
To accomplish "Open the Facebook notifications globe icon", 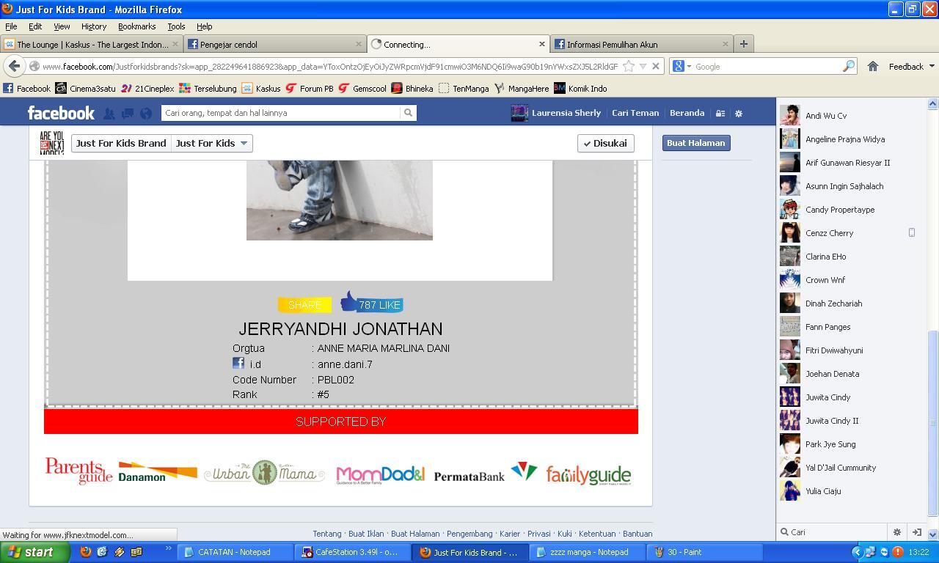I will tap(146, 114).
